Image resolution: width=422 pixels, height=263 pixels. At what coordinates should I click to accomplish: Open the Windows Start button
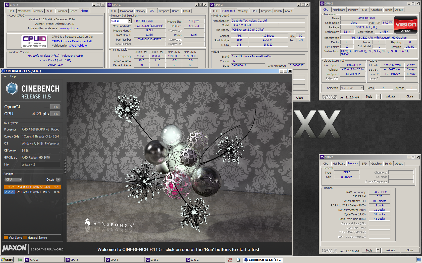(x=7, y=260)
